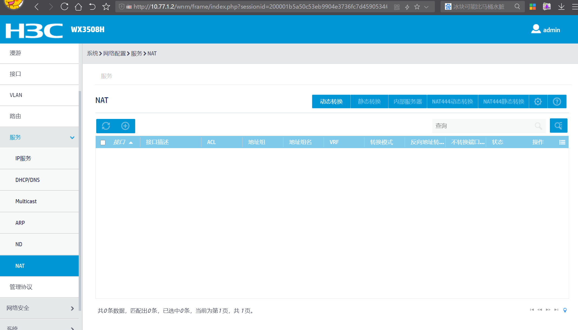Reload the browser page
Viewport: 578px width, 330px height.
pos(64,6)
